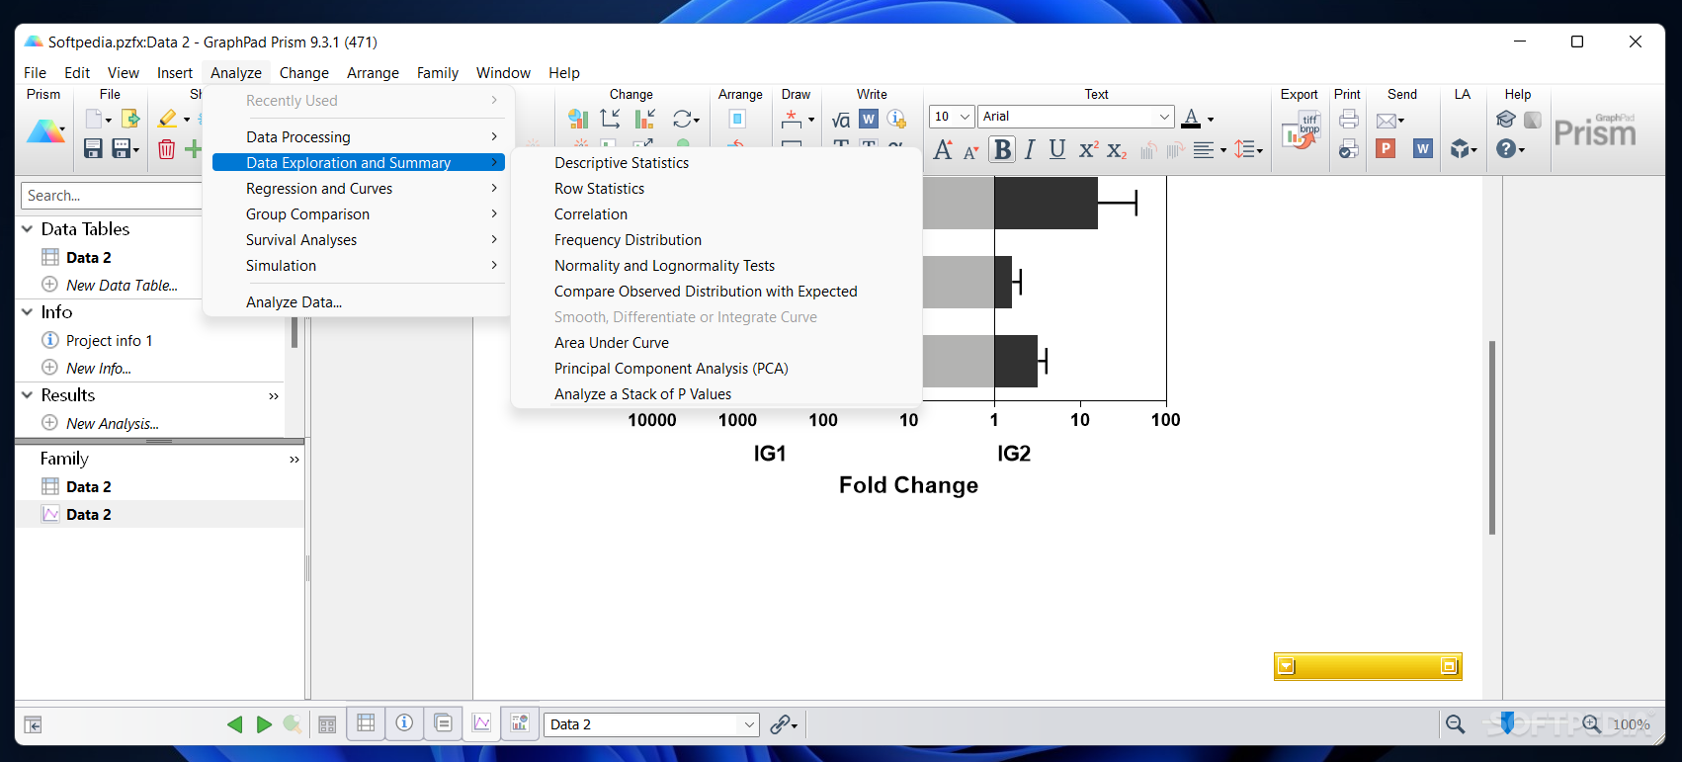Select Principal Component Analysis (PCA)
Viewport: 1682px width, 762px height.
pos(671,369)
